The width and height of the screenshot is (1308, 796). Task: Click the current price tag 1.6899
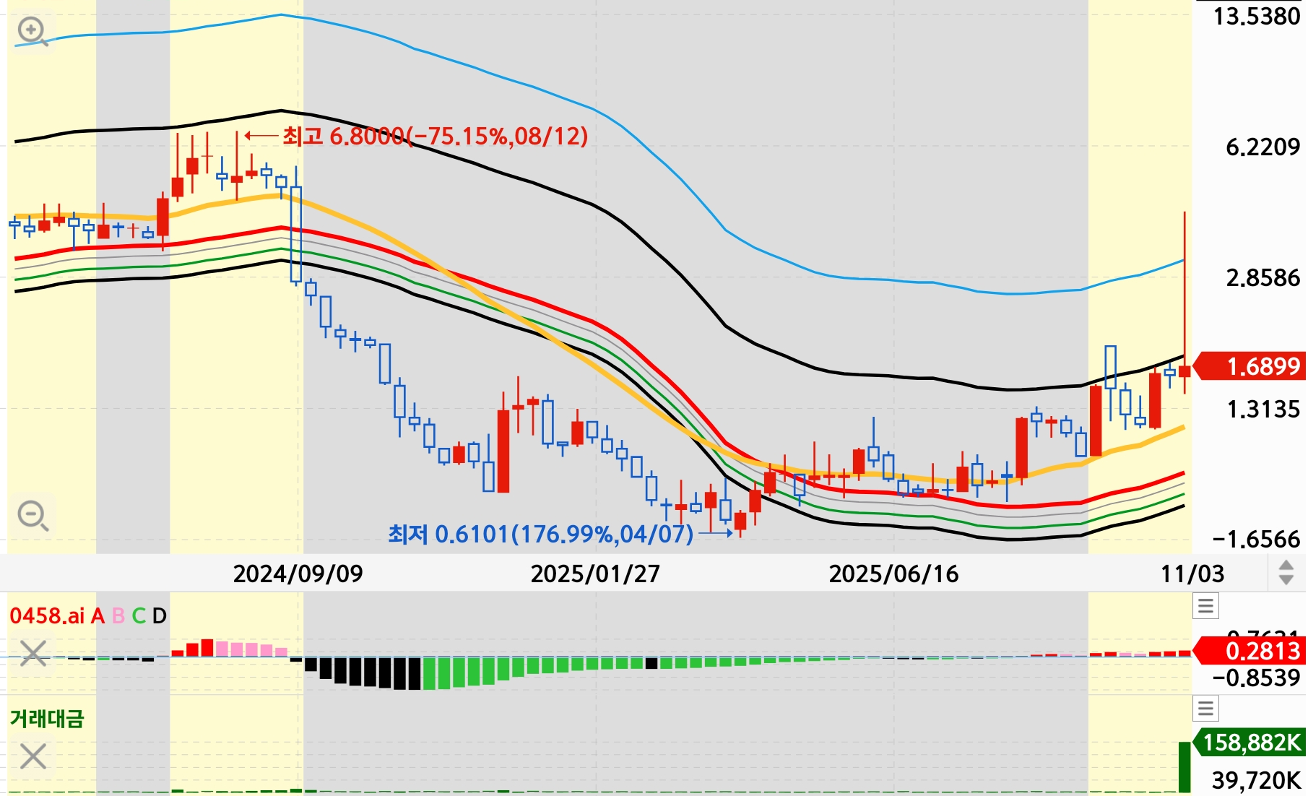[1250, 366]
